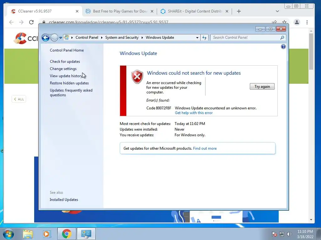Click the Chrome share page icon
The height and width of the screenshot is (240, 321).
274,22
